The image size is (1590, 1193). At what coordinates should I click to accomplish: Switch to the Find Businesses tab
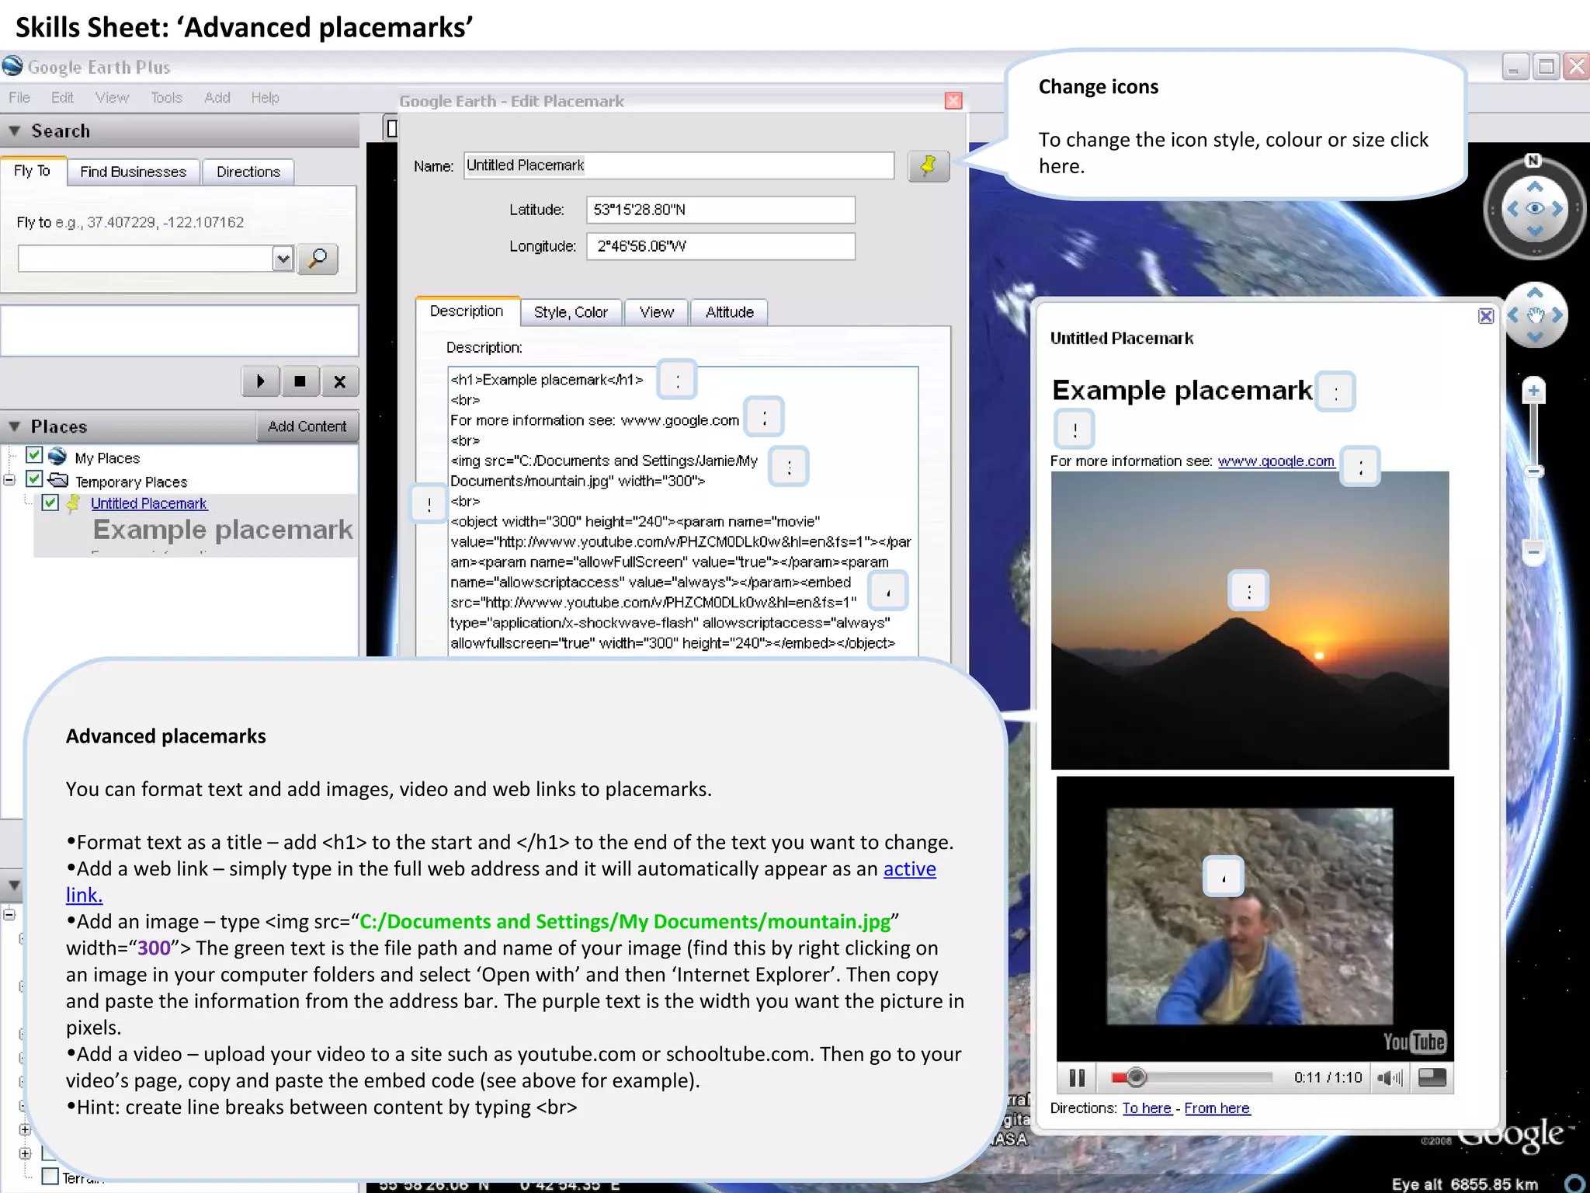pos(134,172)
